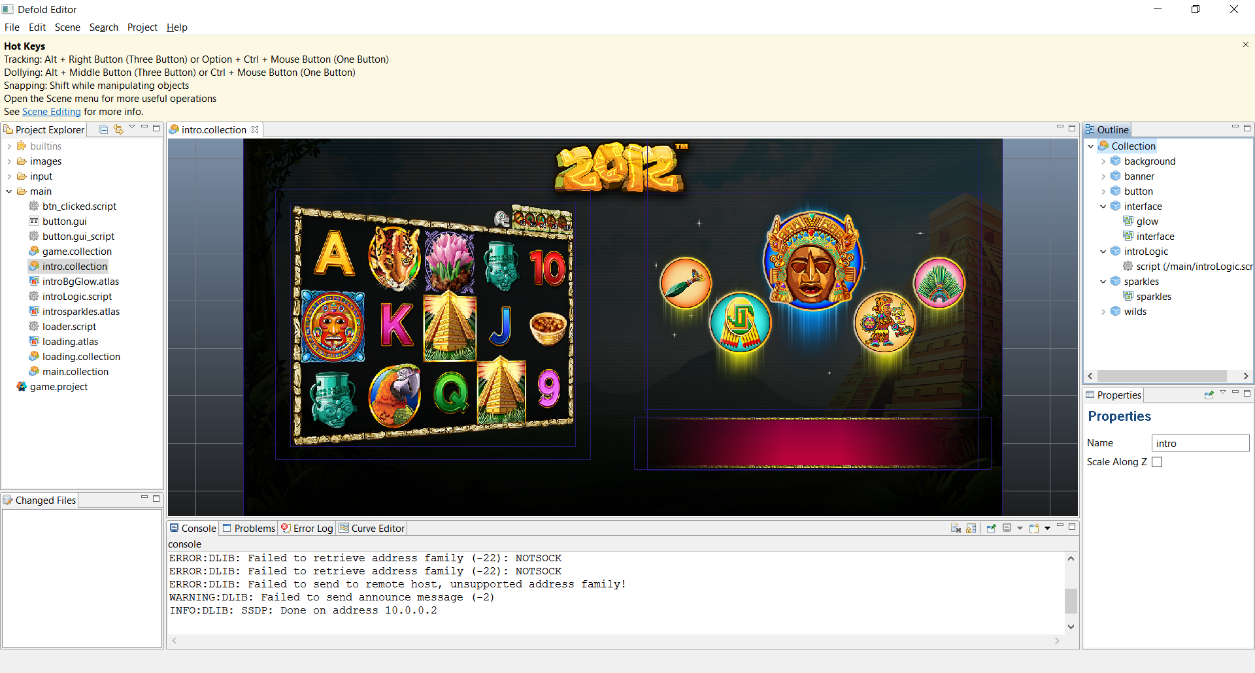The image size is (1255, 673).
Task: Open the Edit menu
Action: click(x=37, y=27)
